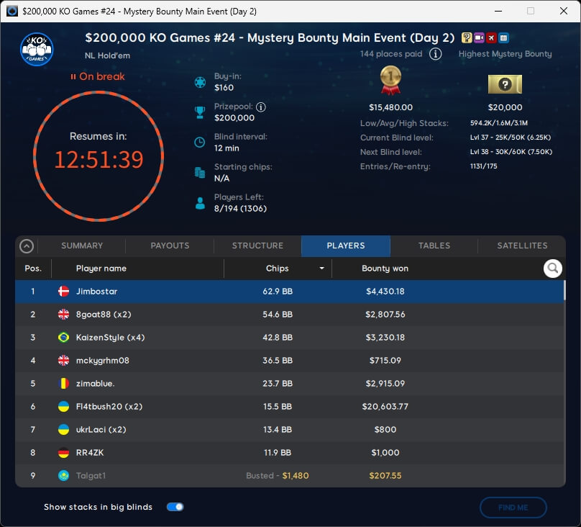This screenshot has height=527, width=581.
Task: Click the Chips column sort arrow
Action: (x=321, y=269)
